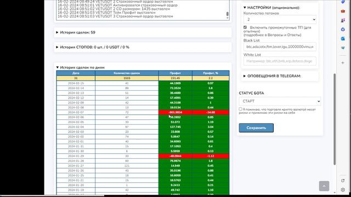Click the trades count cell 121
The height and width of the screenshot is (197, 351).
tap(127, 166)
